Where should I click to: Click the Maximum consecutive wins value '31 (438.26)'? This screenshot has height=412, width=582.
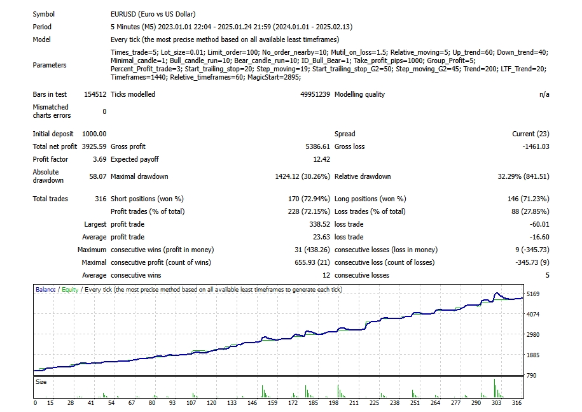pyautogui.click(x=312, y=250)
